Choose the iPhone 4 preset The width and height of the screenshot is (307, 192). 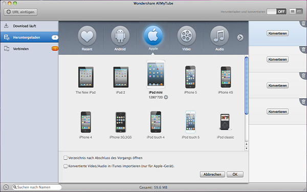click(85, 125)
